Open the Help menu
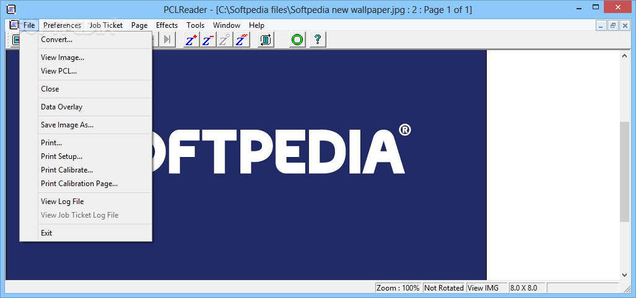This screenshot has height=298, width=636. [x=257, y=25]
